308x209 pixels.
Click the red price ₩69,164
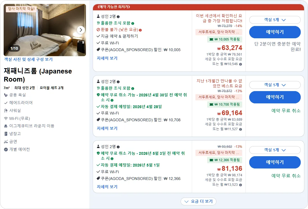pos(230,113)
